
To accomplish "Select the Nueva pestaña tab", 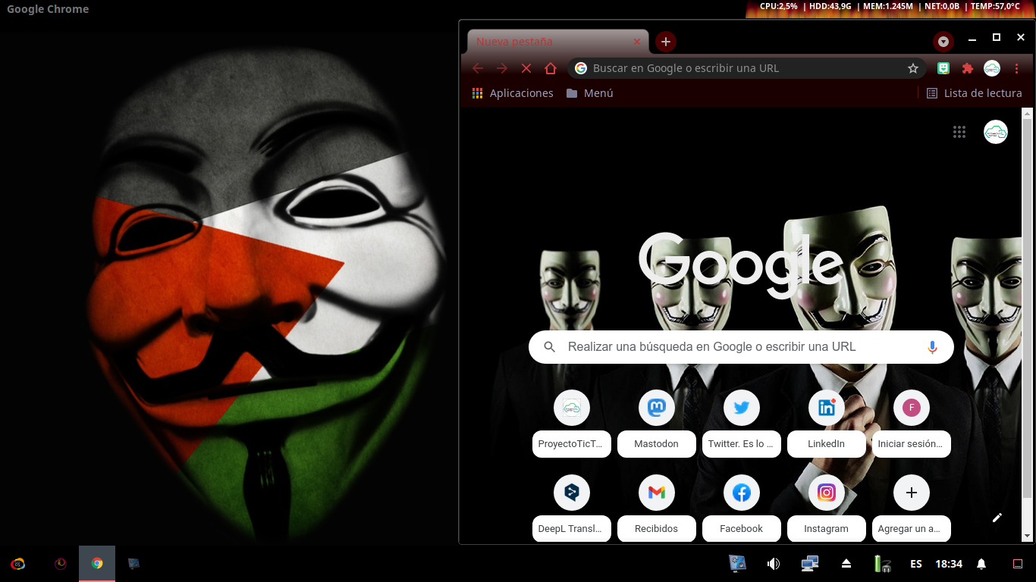I will tap(546, 42).
